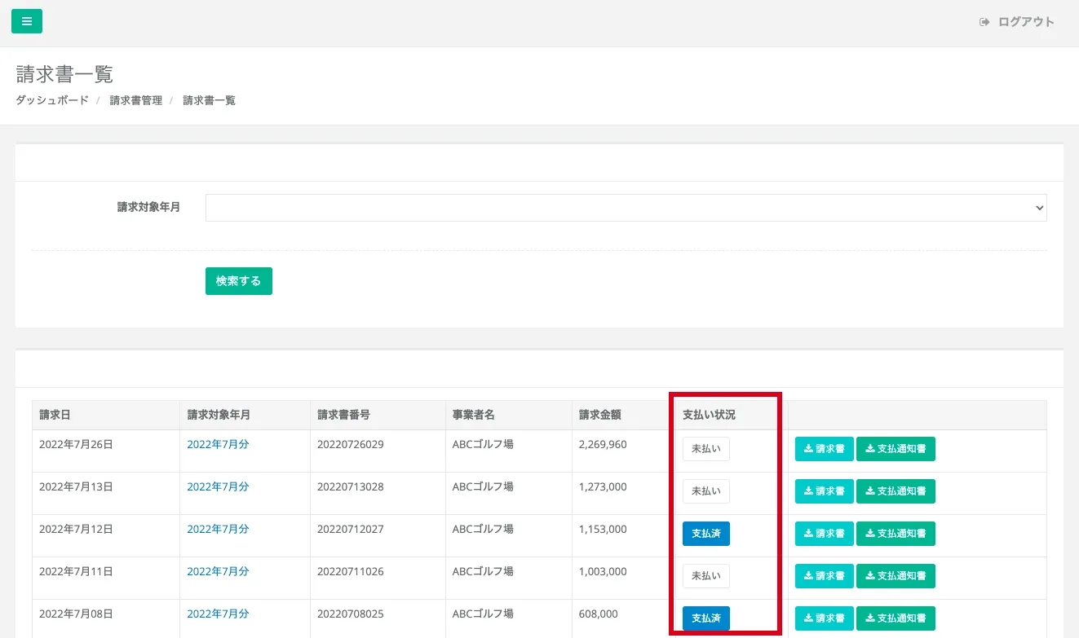This screenshot has height=638, width=1079.
Task: Click the ログアウト logout link
Action: [1017, 22]
